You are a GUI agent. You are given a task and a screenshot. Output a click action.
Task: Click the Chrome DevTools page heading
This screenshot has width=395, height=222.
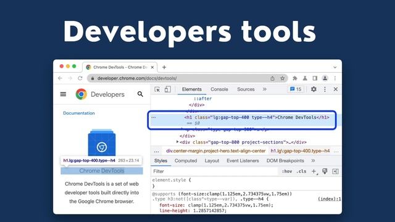tap(102, 171)
